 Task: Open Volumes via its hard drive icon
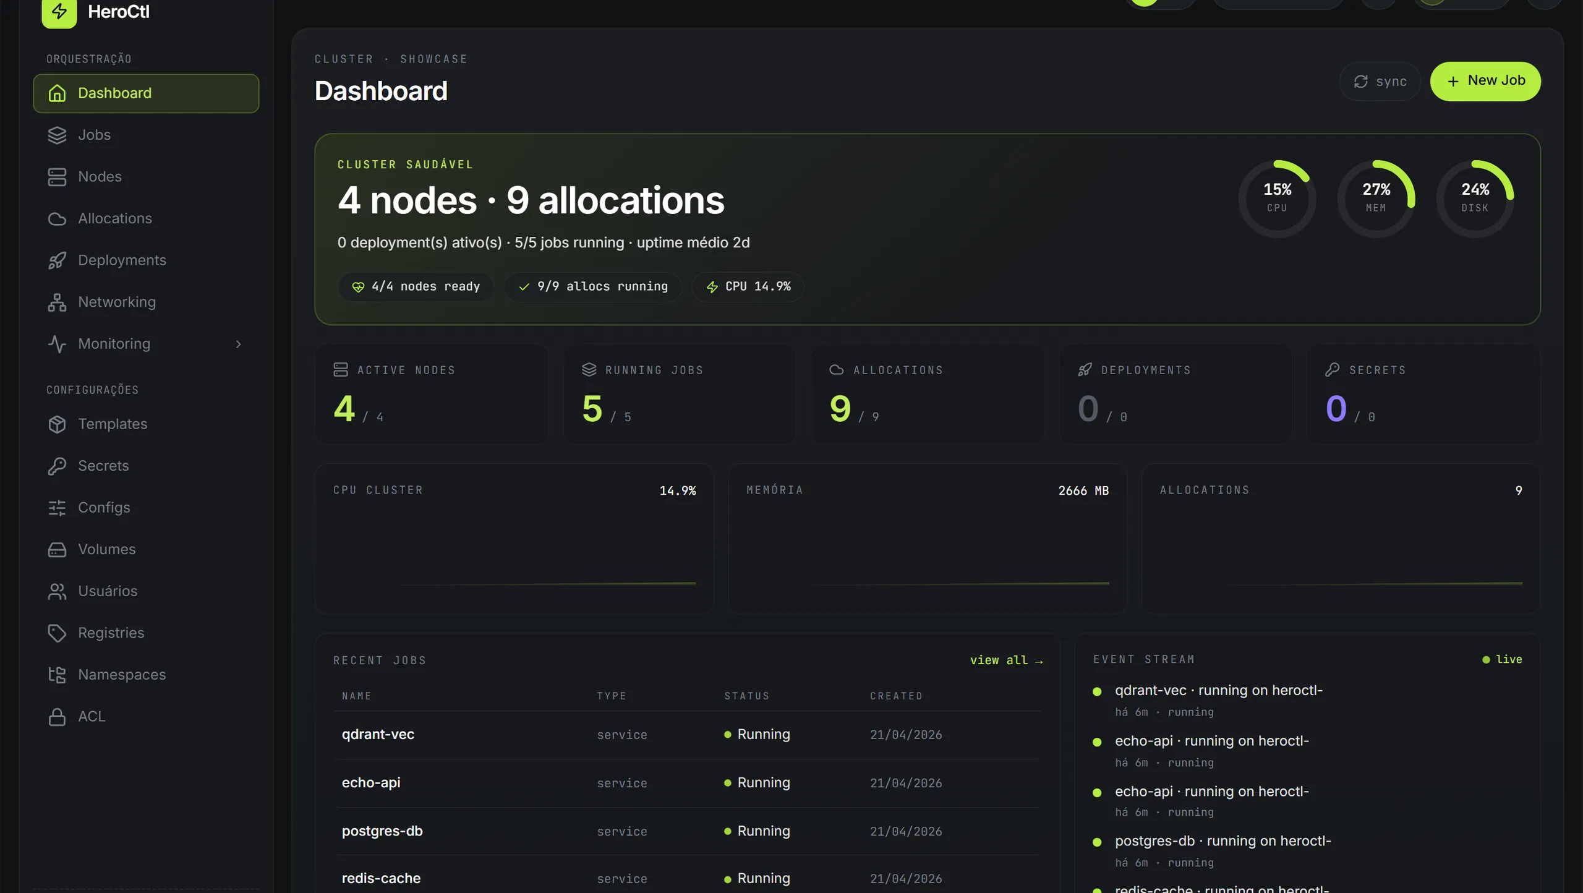tap(57, 550)
